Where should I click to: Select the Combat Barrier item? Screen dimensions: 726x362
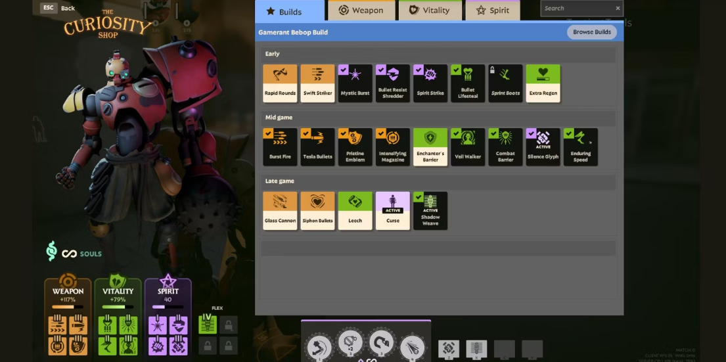coord(505,147)
